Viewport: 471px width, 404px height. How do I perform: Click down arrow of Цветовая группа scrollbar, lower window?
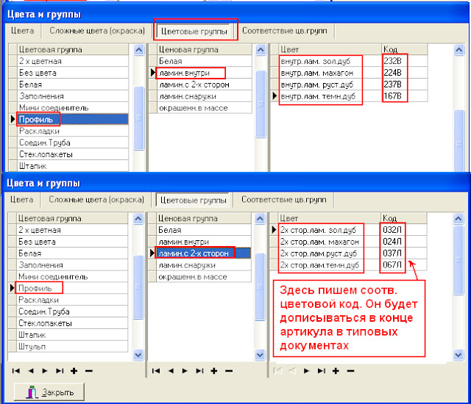pyautogui.click(x=138, y=355)
